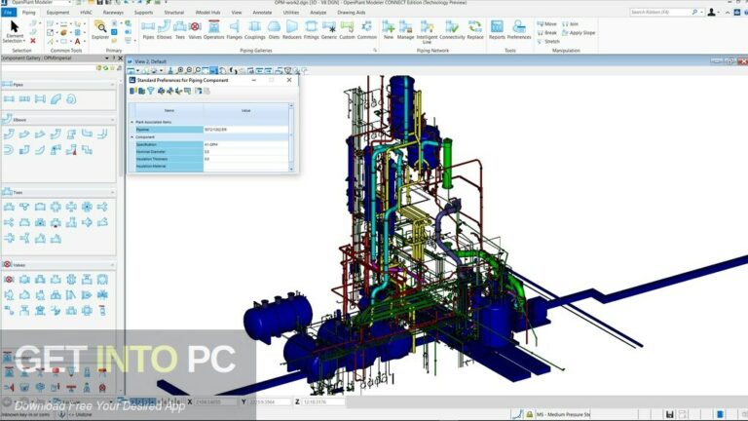Image resolution: width=748 pixels, height=421 pixels.
Task: Click the Pipeline value cell
Action: coord(245,130)
